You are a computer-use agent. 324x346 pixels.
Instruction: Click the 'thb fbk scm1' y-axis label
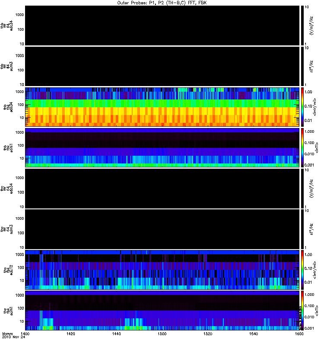coord(8,148)
